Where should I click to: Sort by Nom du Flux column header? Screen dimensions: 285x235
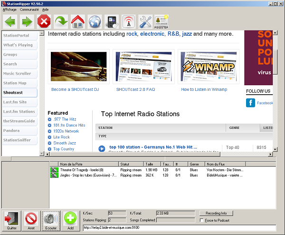pos(225,164)
